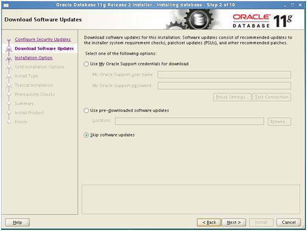
Task: Click the step bullet icon beside Configure Security Updates
Action: [x=9, y=40]
